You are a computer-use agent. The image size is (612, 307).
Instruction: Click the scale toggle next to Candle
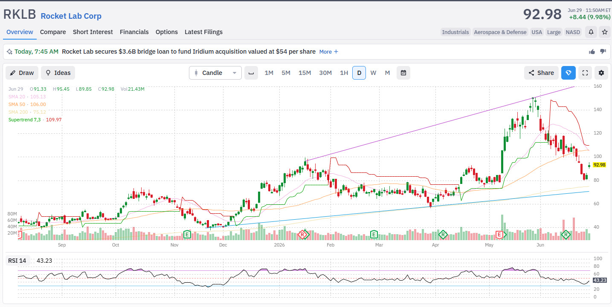pyautogui.click(x=251, y=73)
